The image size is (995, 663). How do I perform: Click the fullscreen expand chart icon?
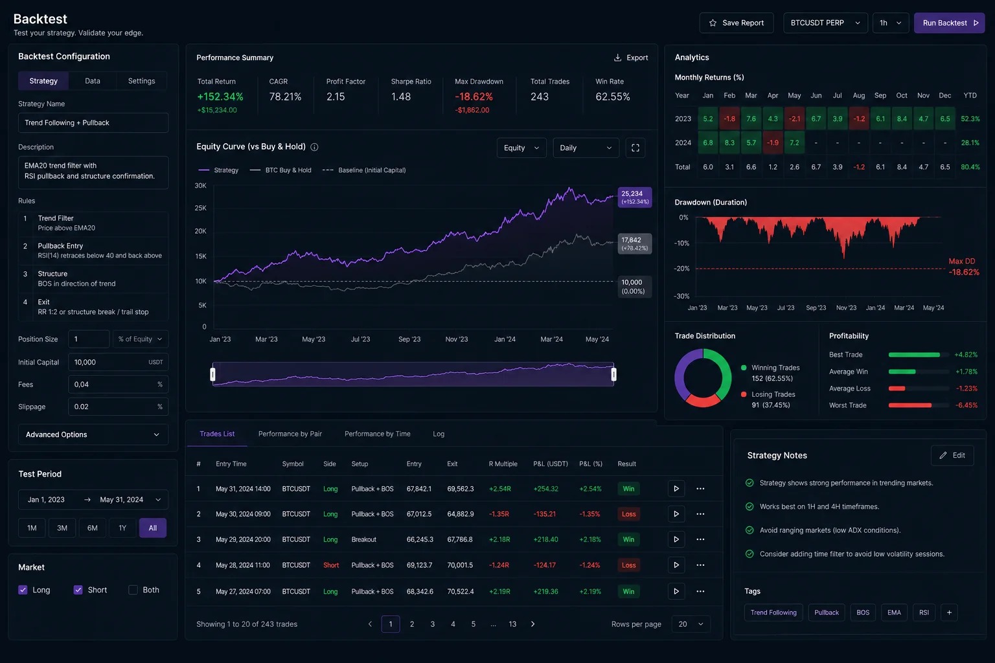[x=635, y=148]
